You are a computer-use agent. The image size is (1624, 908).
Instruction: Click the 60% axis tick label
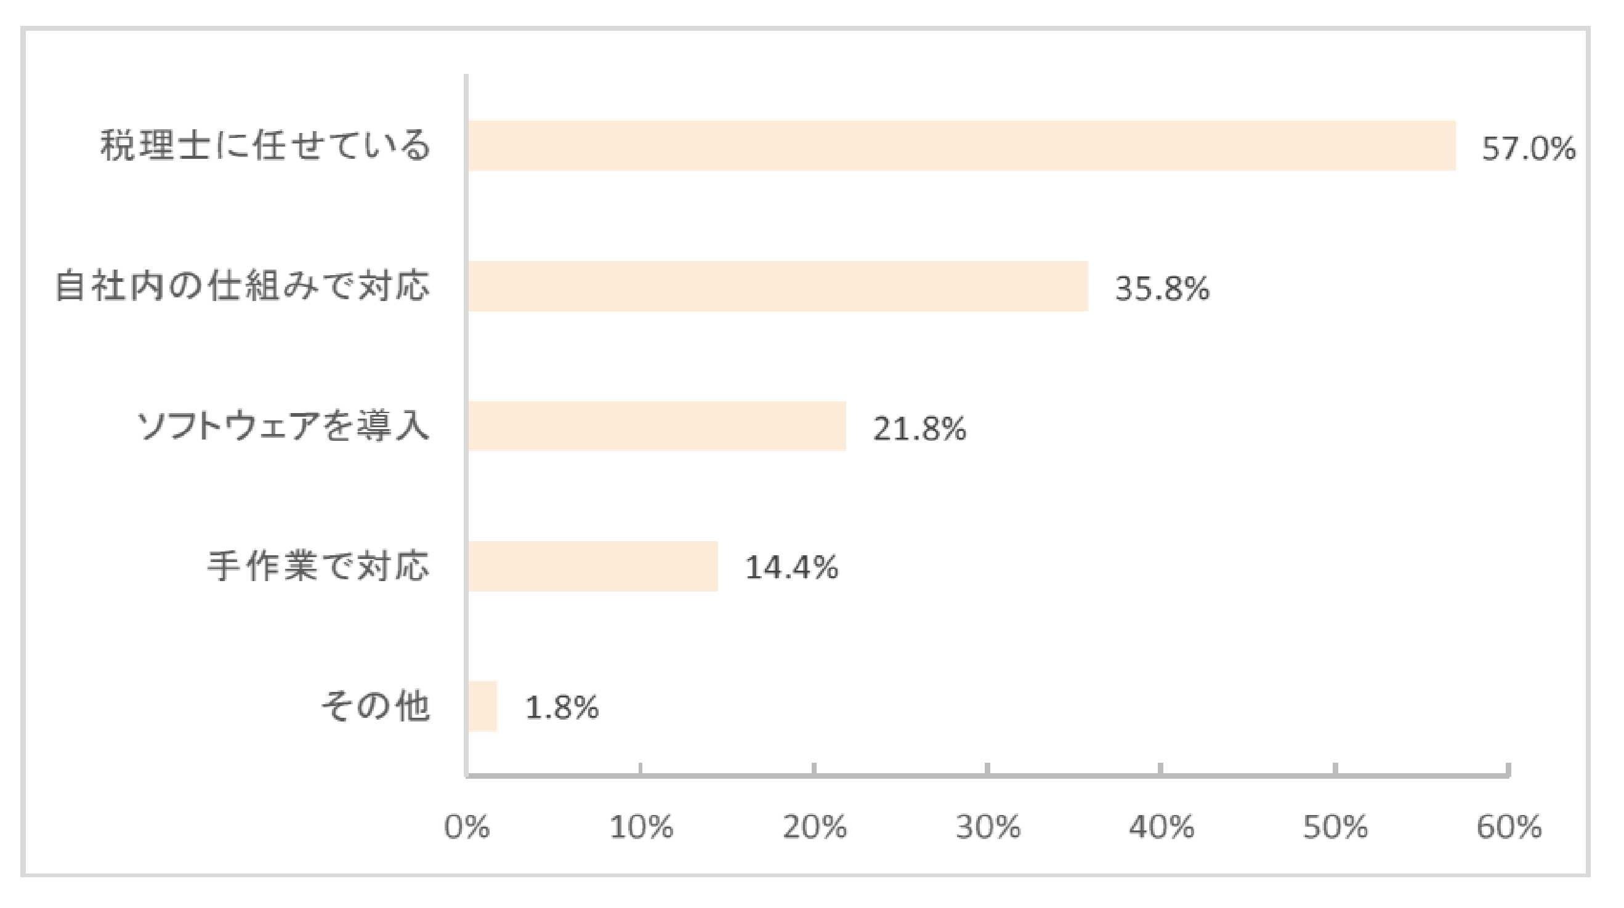coord(1509,827)
